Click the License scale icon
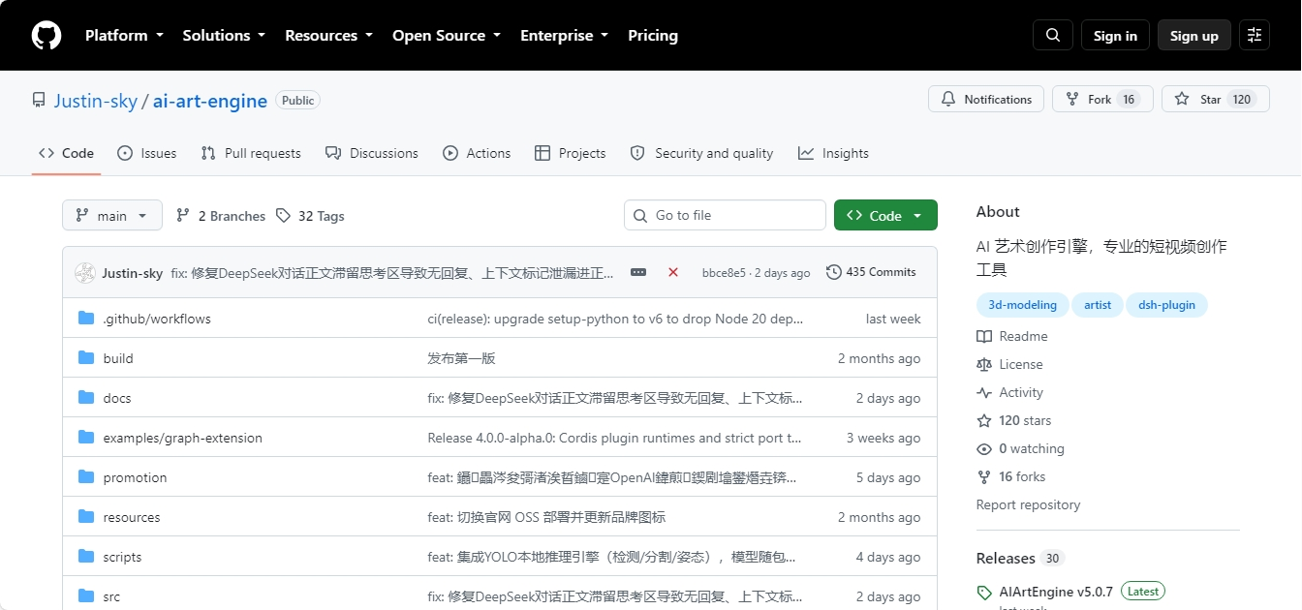 [984, 364]
